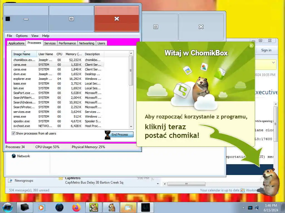
Task: Open the taskbar clock and date
Action: coord(271,208)
